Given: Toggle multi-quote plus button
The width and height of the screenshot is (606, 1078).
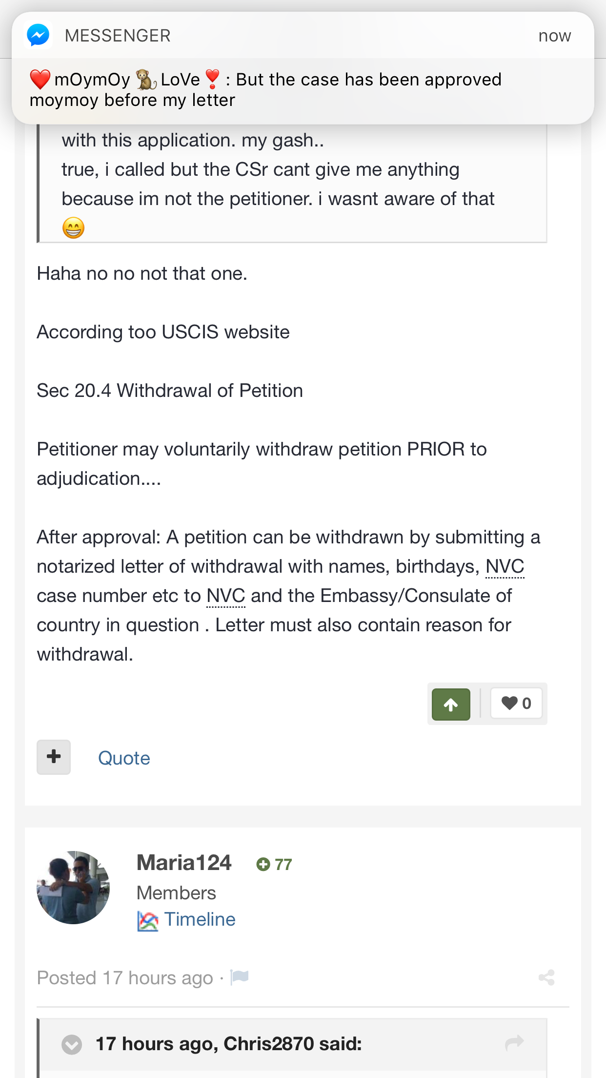Looking at the screenshot, I should [x=54, y=757].
